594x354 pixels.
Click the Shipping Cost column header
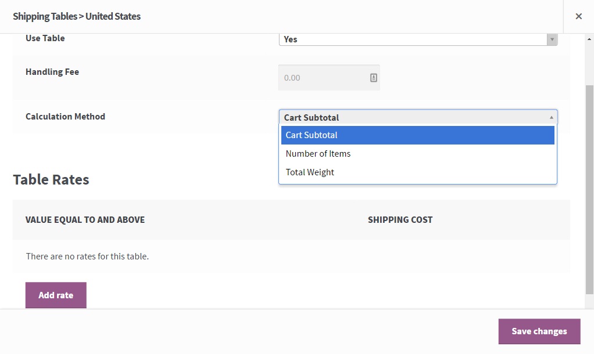400,220
